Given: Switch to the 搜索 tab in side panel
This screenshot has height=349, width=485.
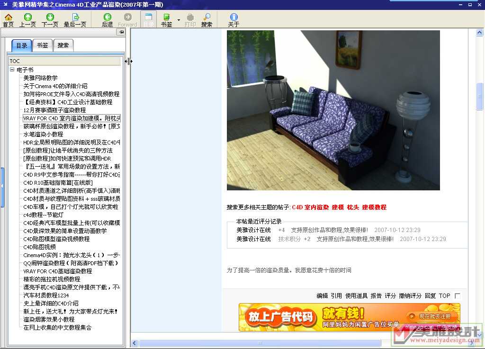Looking at the screenshot, I should click(x=63, y=45).
